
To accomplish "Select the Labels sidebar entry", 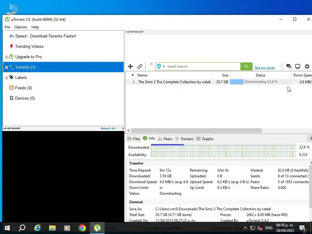I will [21, 77].
